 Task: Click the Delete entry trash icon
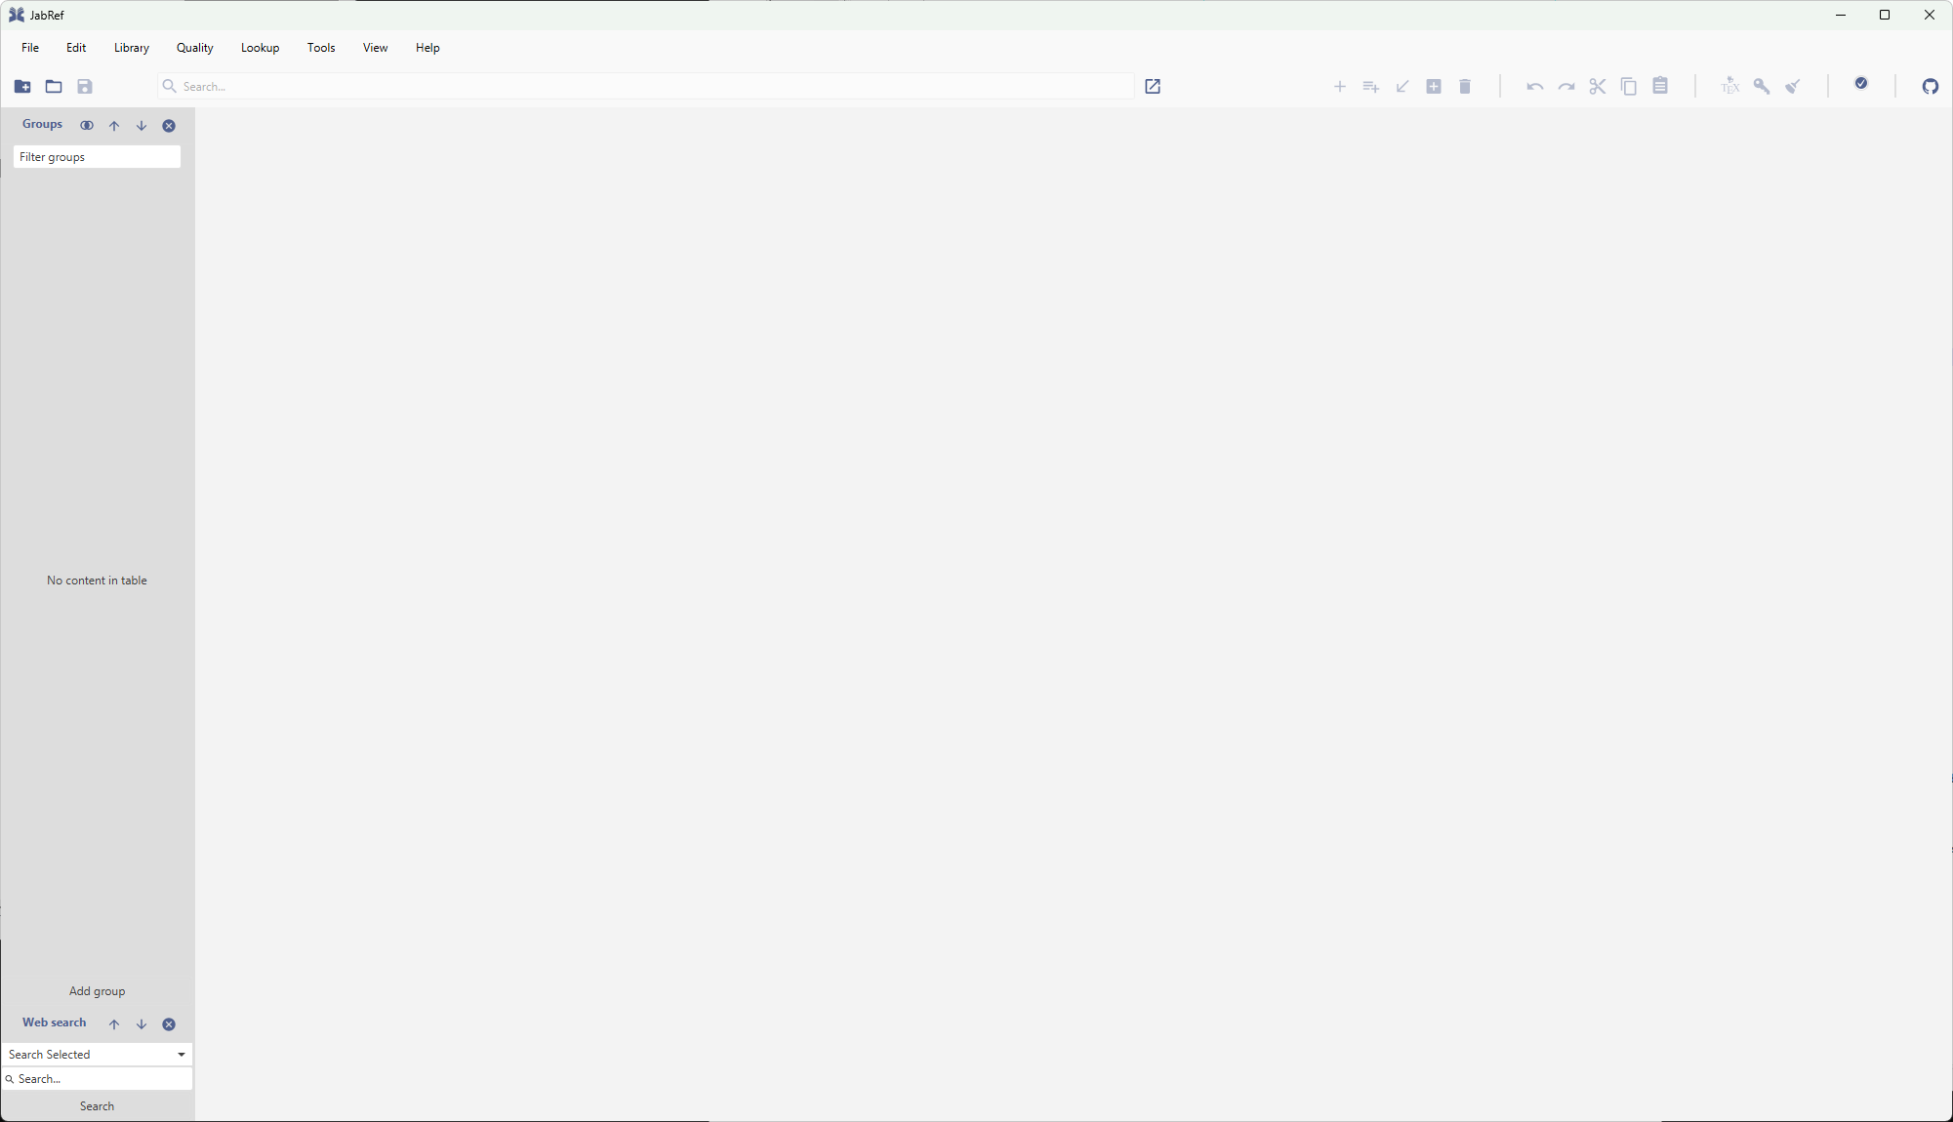tap(1465, 87)
